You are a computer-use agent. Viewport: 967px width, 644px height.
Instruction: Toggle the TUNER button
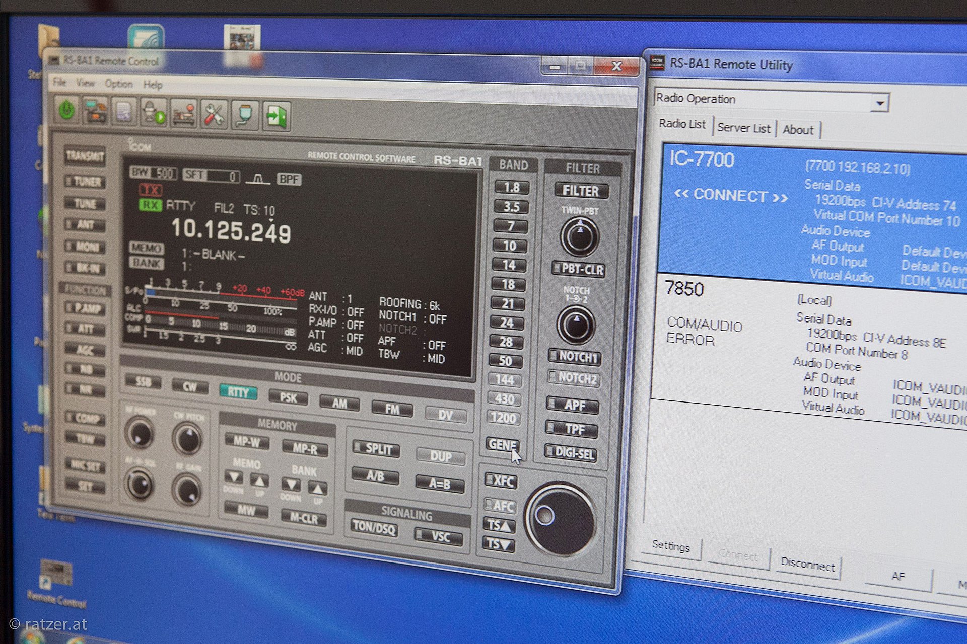(85, 182)
